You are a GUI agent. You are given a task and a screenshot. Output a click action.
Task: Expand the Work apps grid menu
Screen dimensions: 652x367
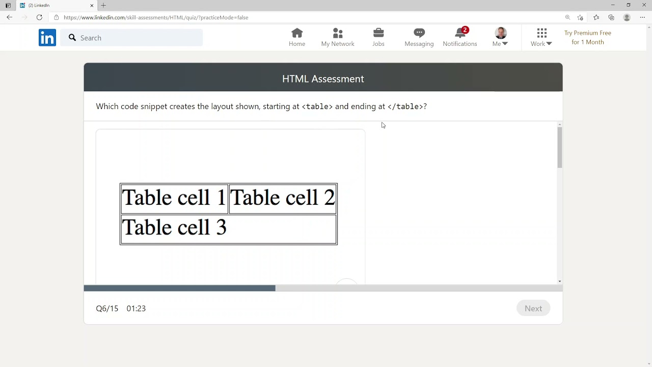(x=541, y=38)
